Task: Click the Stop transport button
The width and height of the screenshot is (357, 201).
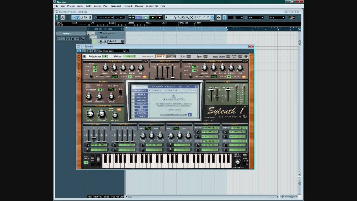Action: point(146,18)
